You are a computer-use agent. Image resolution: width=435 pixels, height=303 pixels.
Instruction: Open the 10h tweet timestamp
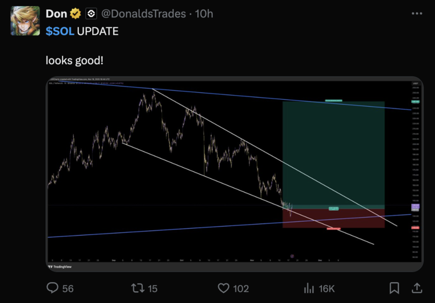point(204,13)
